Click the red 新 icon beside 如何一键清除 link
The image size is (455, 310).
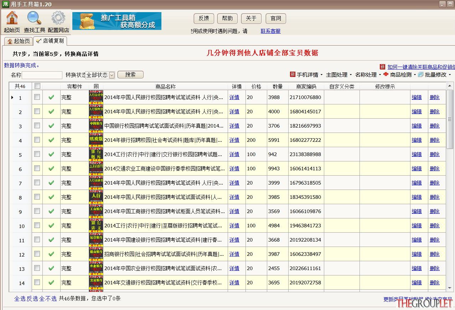[383, 67]
